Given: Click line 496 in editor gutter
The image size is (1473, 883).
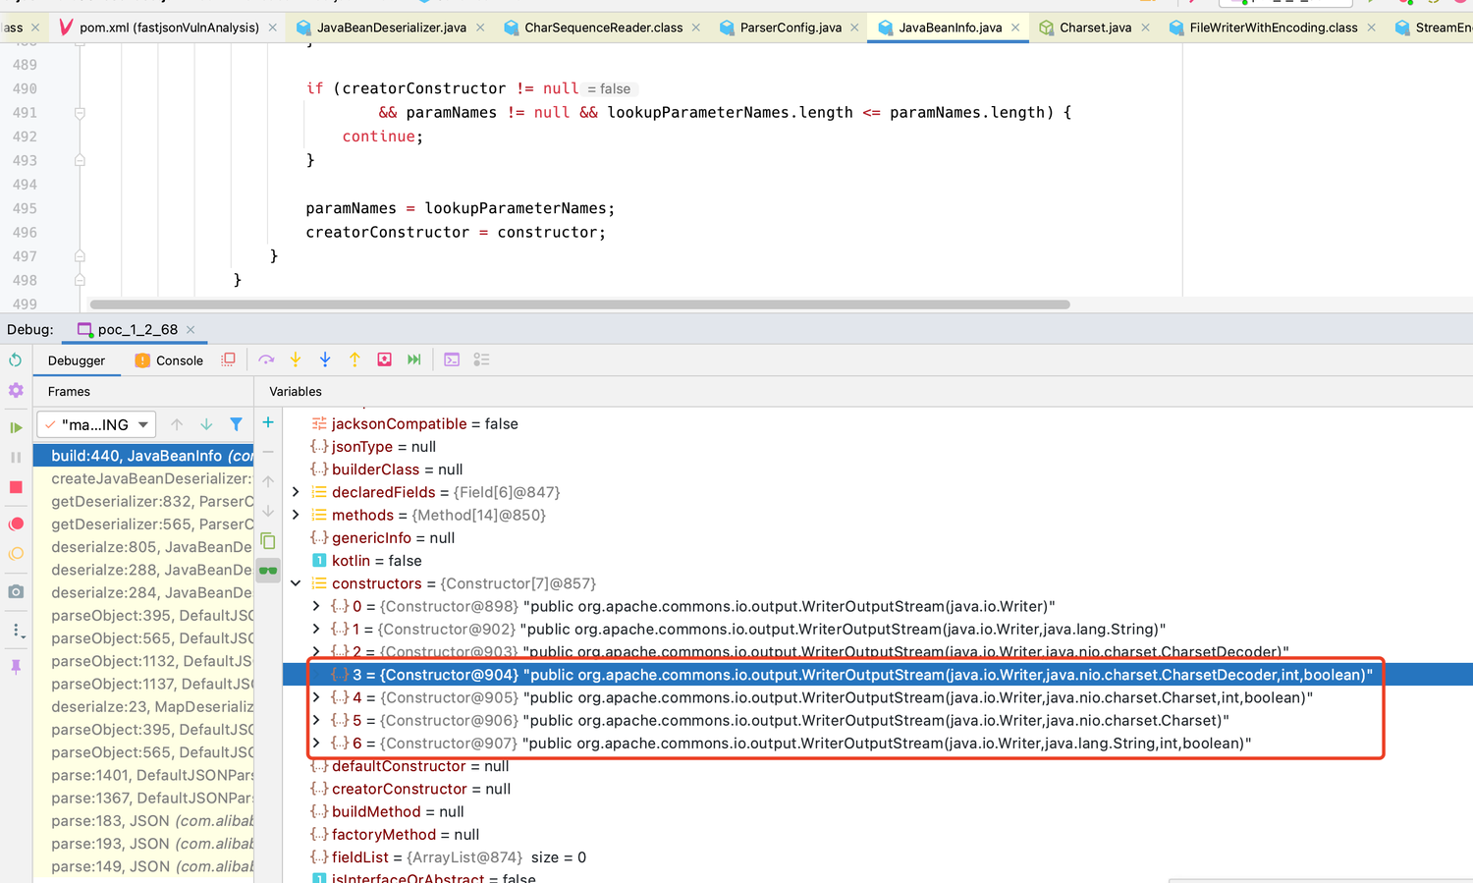Looking at the screenshot, I should point(25,232).
